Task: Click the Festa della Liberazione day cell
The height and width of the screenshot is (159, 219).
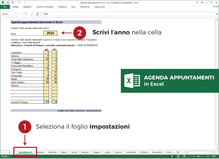Action: pyautogui.click(x=46, y=59)
